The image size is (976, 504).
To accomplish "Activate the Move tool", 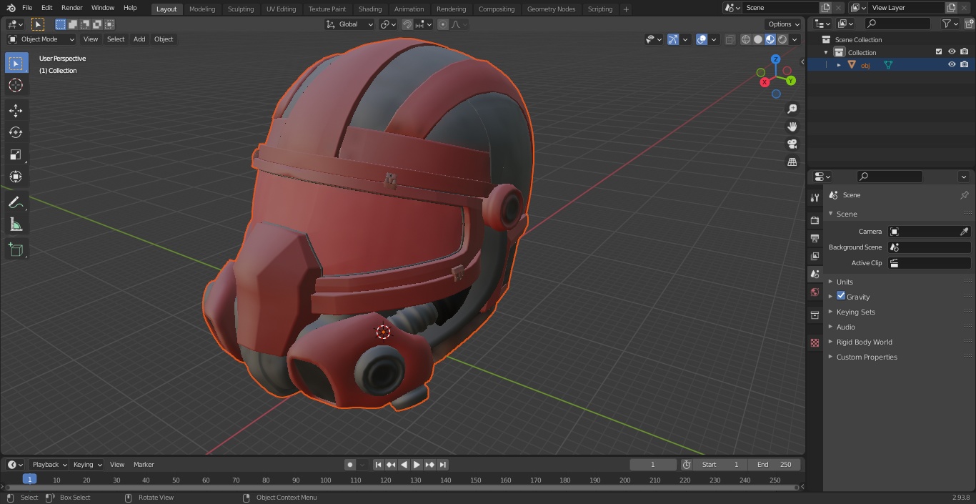I will [x=16, y=110].
